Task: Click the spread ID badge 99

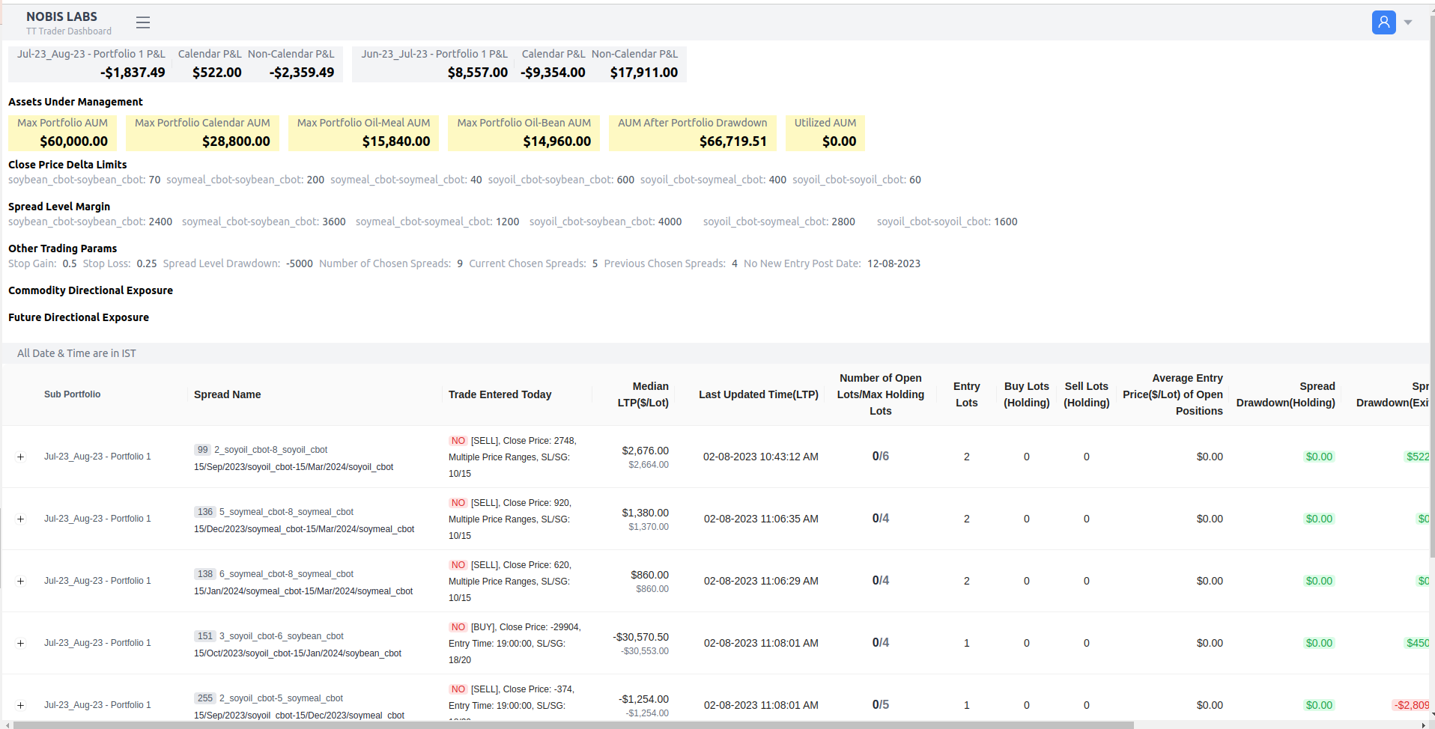Action: tap(202, 450)
